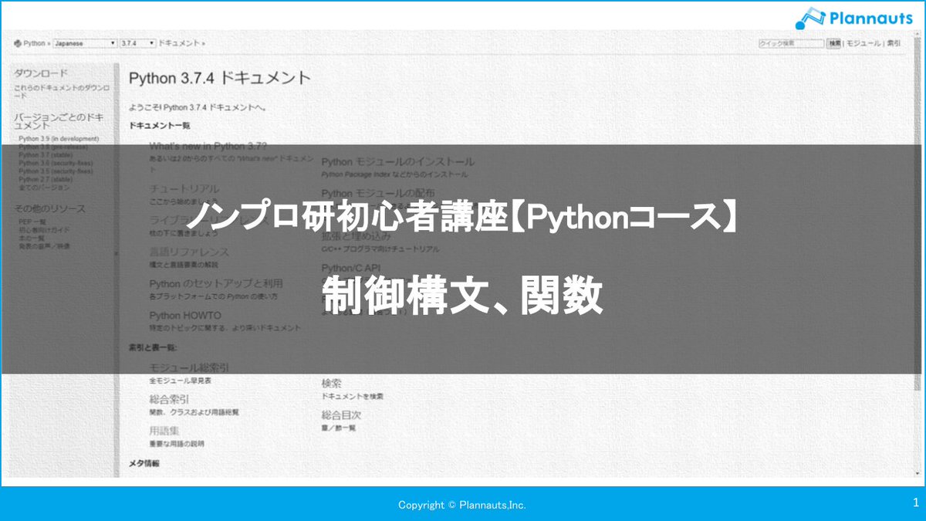Click the subtitle 制御構文、関数

(x=463, y=296)
